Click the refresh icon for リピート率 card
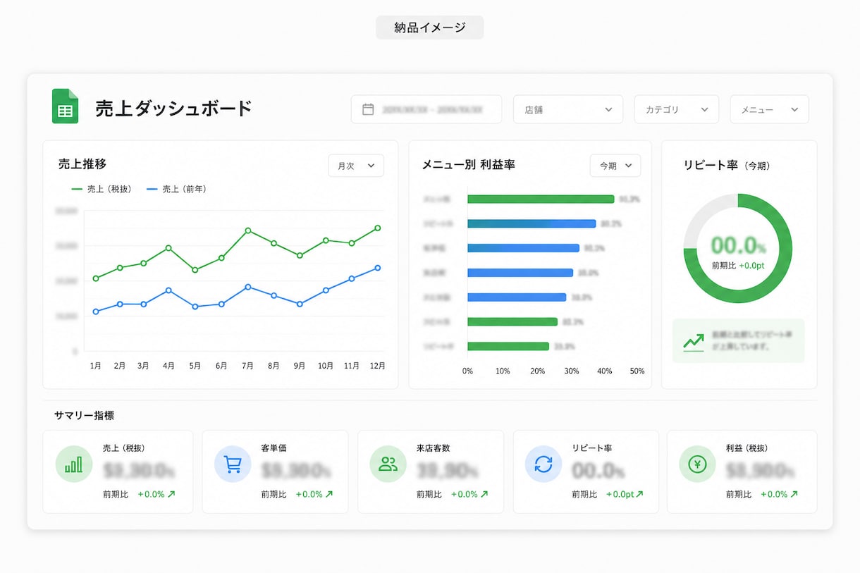 point(543,464)
